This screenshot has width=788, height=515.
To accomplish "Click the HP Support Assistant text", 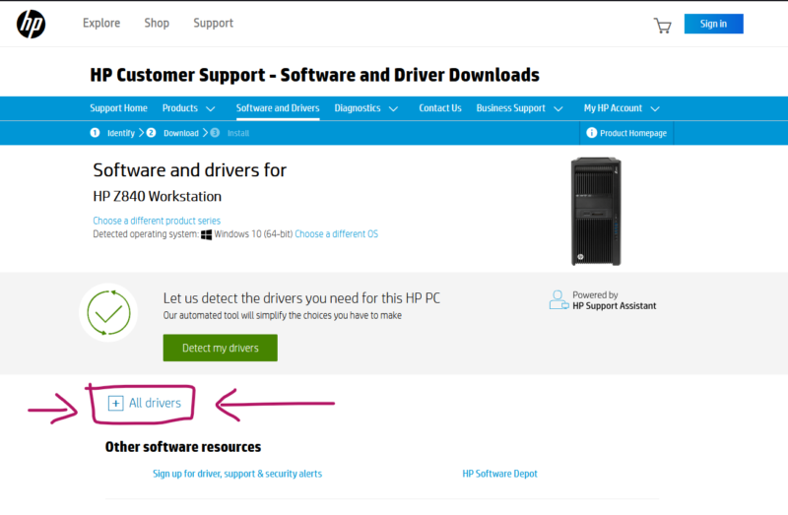I will [x=614, y=305].
